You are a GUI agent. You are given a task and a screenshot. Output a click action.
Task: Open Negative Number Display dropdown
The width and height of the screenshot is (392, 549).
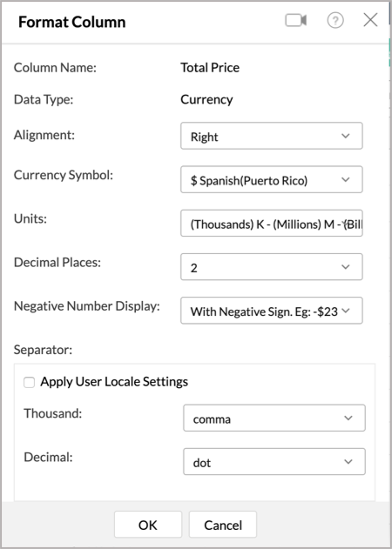[x=272, y=311]
